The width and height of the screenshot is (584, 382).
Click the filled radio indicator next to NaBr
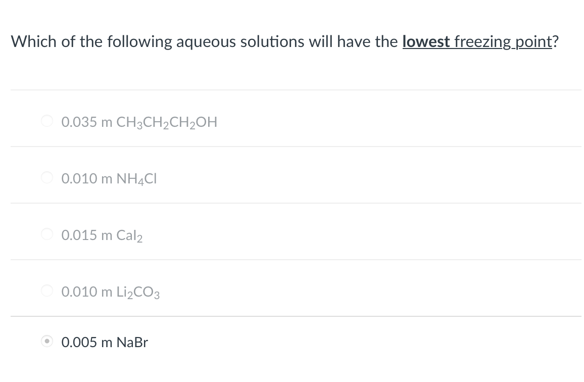(46, 342)
